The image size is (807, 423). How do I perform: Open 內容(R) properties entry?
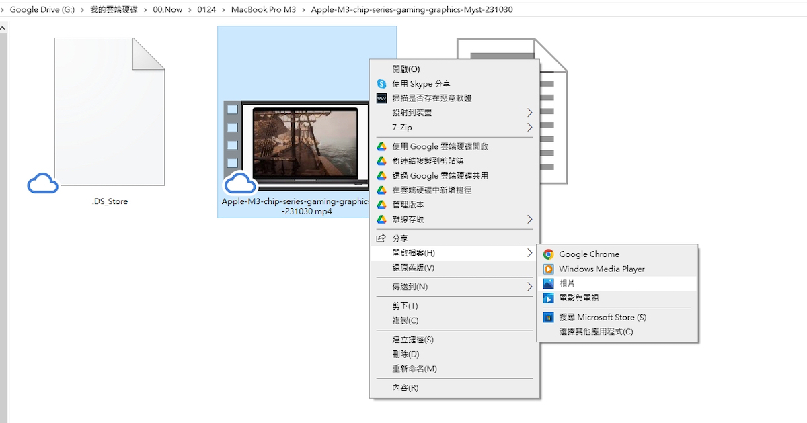[x=455, y=388]
